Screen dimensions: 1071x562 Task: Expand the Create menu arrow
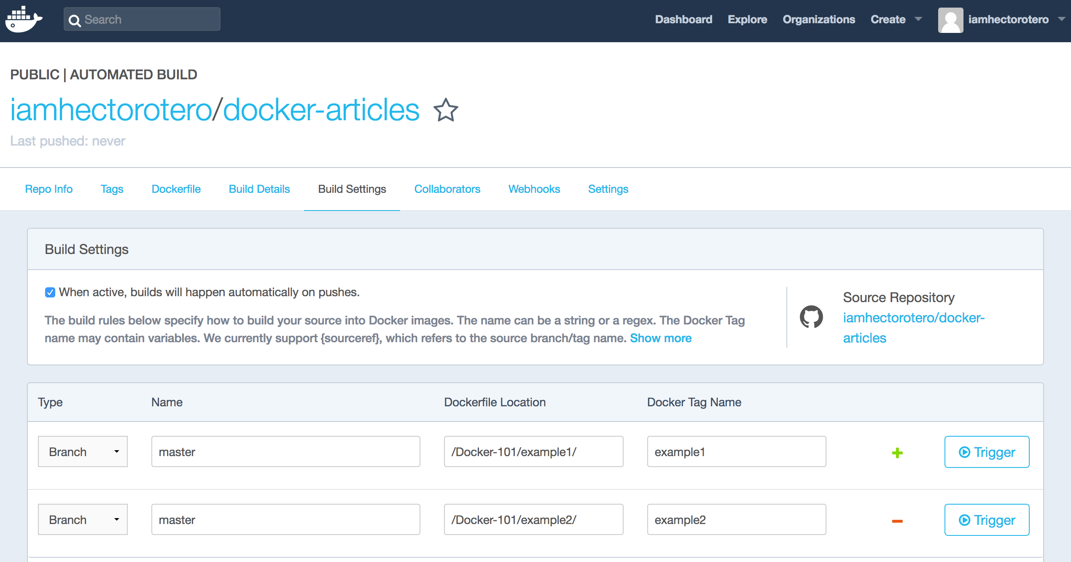click(x=918, y=19)
